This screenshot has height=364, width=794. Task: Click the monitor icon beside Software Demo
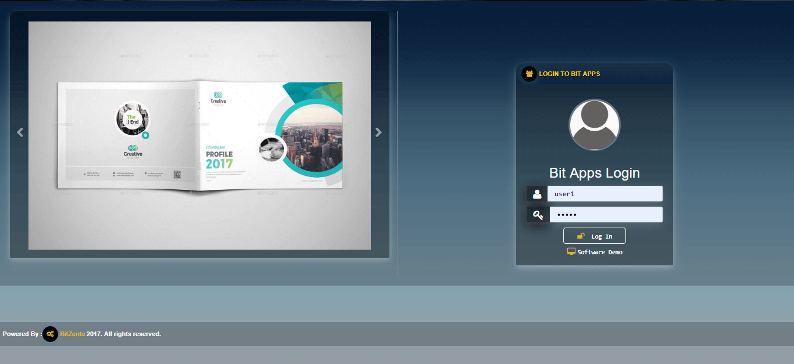pyautogui.click(x=571, y=252)
